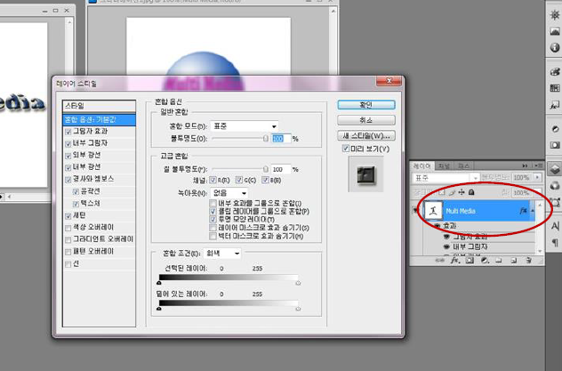Open the 녹아웃 dropdown
562x371 pixels.
(x=229, y=193)
